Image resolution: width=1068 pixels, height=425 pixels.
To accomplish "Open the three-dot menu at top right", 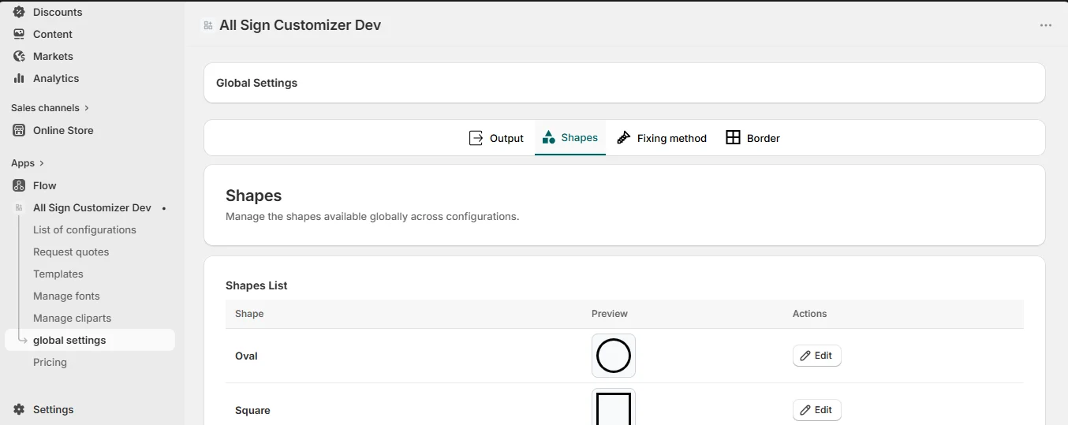I will click(1046, 25).
